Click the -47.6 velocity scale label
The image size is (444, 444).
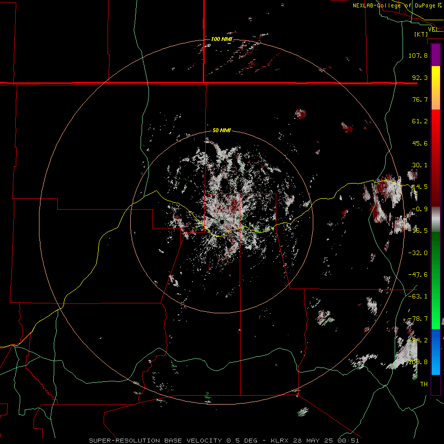(x=418, y=275)
